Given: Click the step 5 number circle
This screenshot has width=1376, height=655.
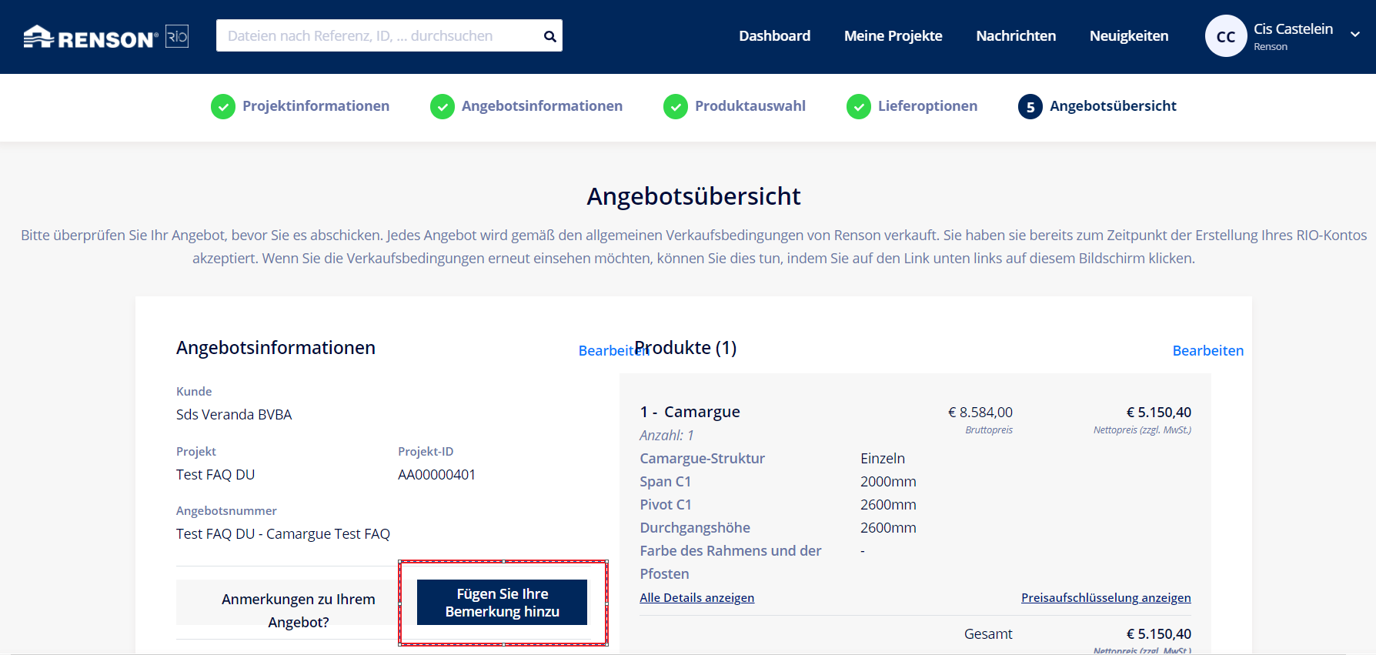Looking at the screenshot, I should click(x=1030, y=106).
